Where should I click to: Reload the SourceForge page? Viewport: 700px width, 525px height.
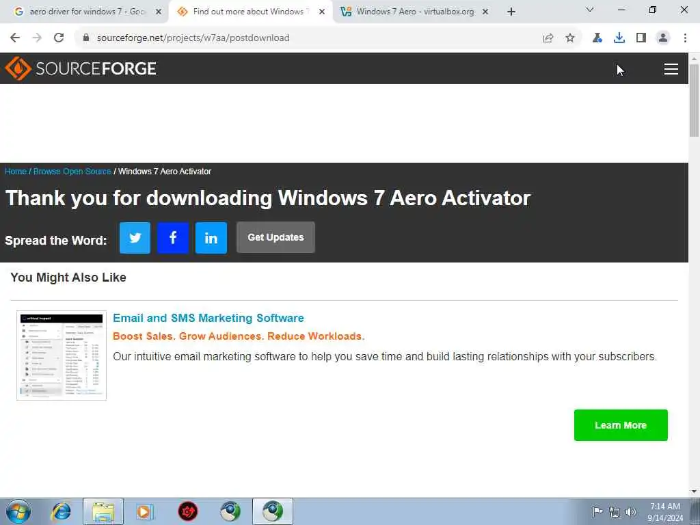pos(59,38)
